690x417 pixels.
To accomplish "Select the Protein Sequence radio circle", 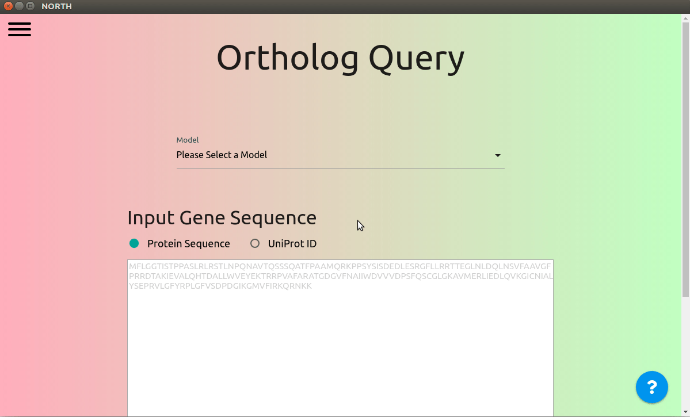I will click(134, 243).
